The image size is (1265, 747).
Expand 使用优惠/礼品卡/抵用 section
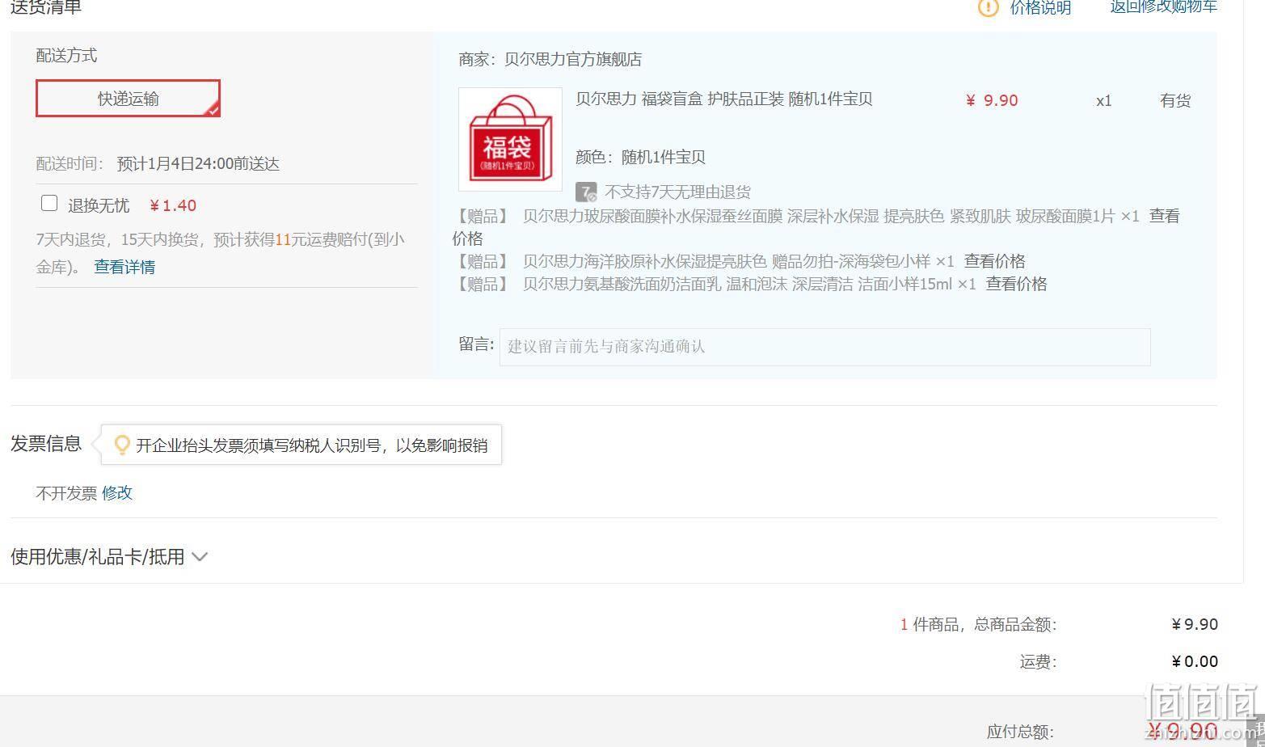point(109,557)
